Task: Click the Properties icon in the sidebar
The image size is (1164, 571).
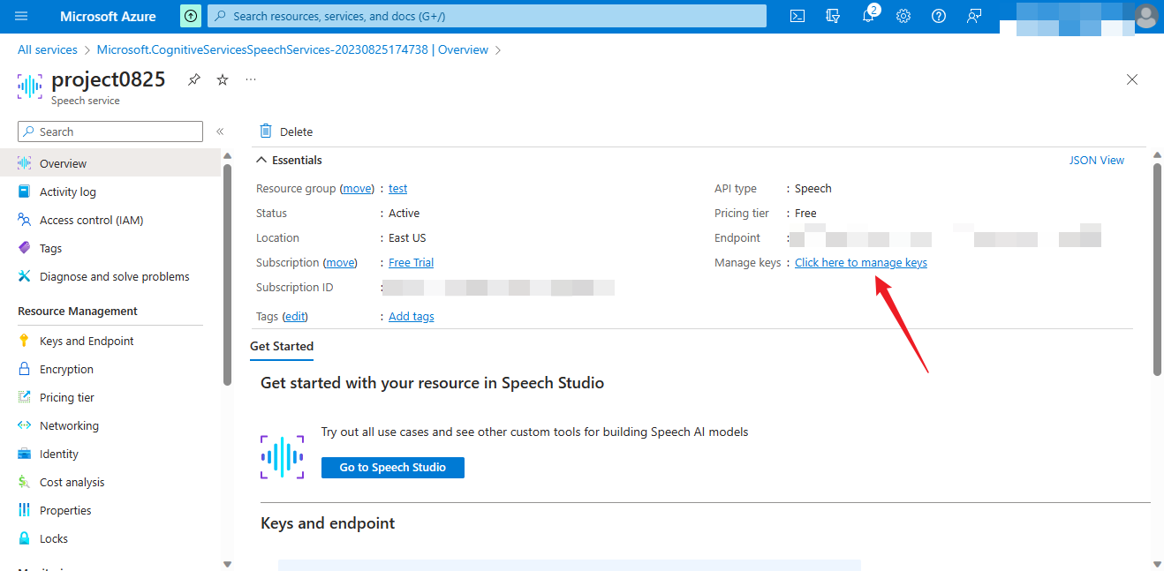Action: 24,510
